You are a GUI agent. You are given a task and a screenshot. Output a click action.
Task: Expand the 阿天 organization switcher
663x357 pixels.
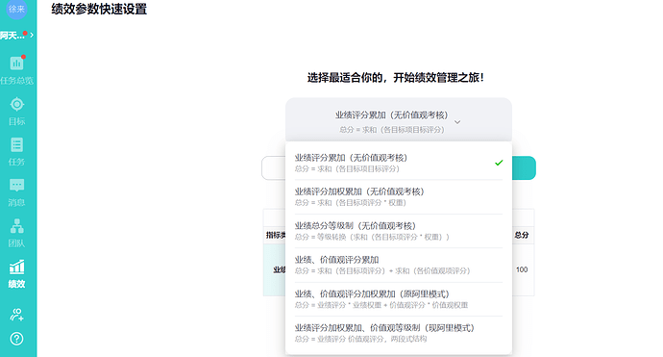click(x=17, y=36)
